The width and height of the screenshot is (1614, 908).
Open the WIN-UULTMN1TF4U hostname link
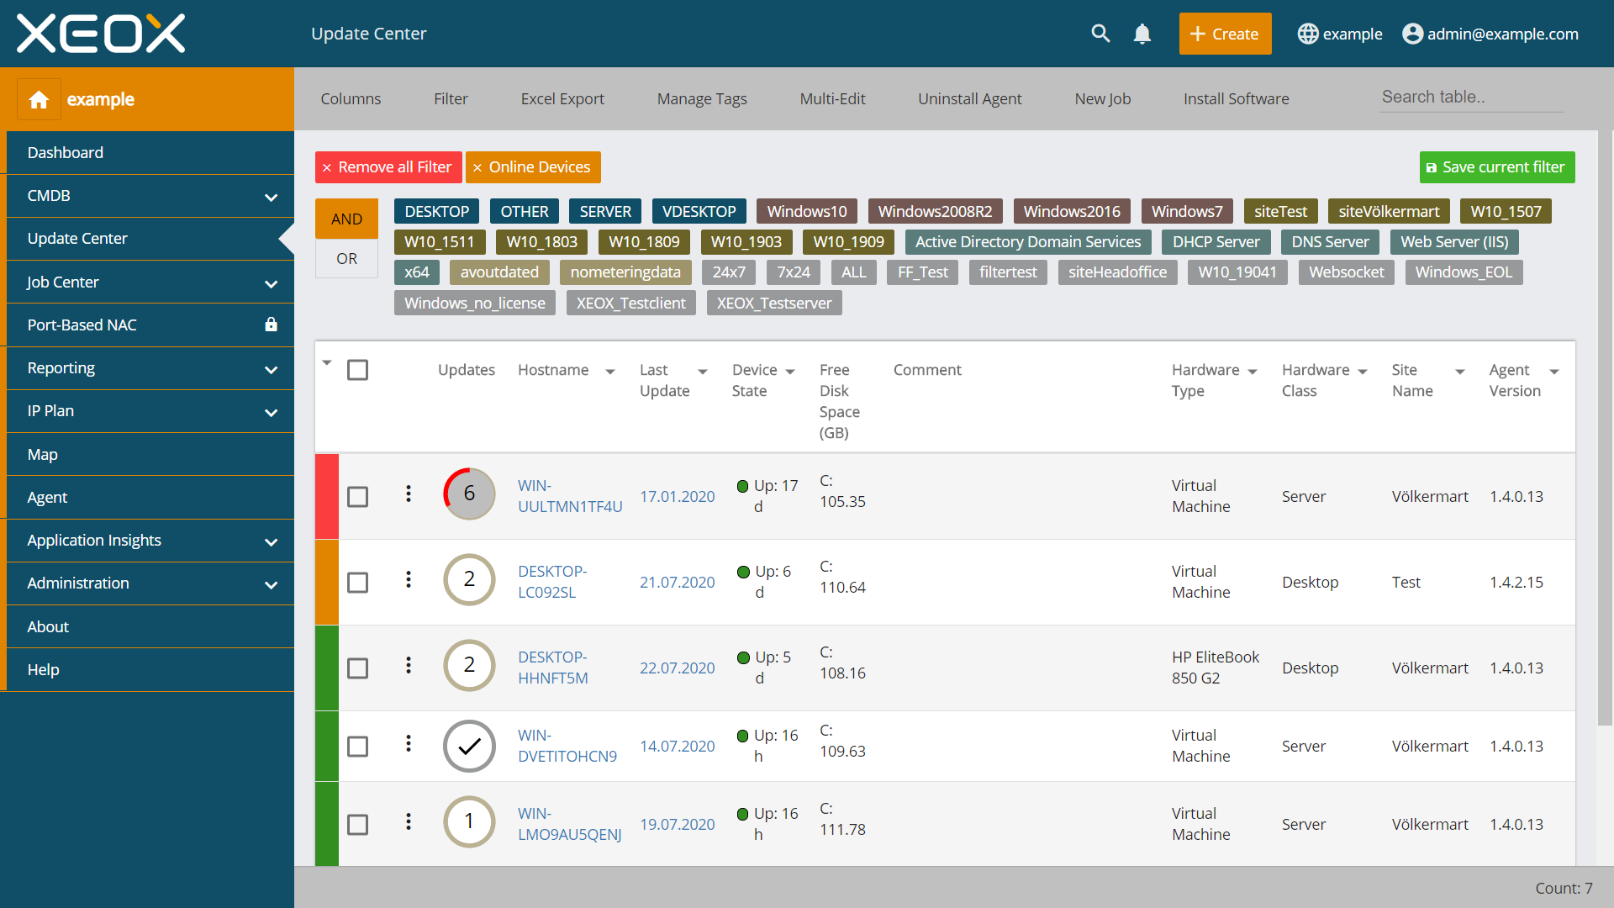[x=570, y=496]
